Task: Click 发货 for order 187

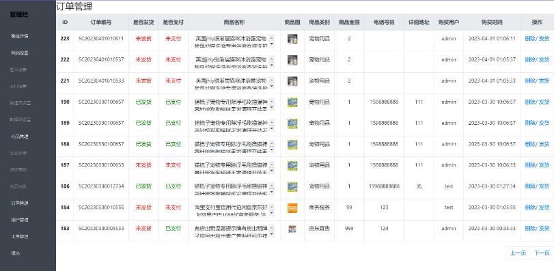Action: click(x=544, y=165)
